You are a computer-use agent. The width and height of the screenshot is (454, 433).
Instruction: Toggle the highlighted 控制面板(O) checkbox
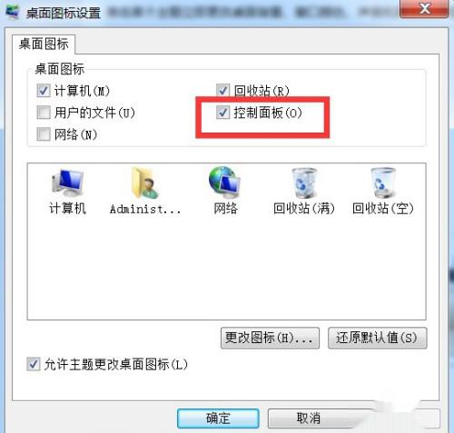point(222,113)
